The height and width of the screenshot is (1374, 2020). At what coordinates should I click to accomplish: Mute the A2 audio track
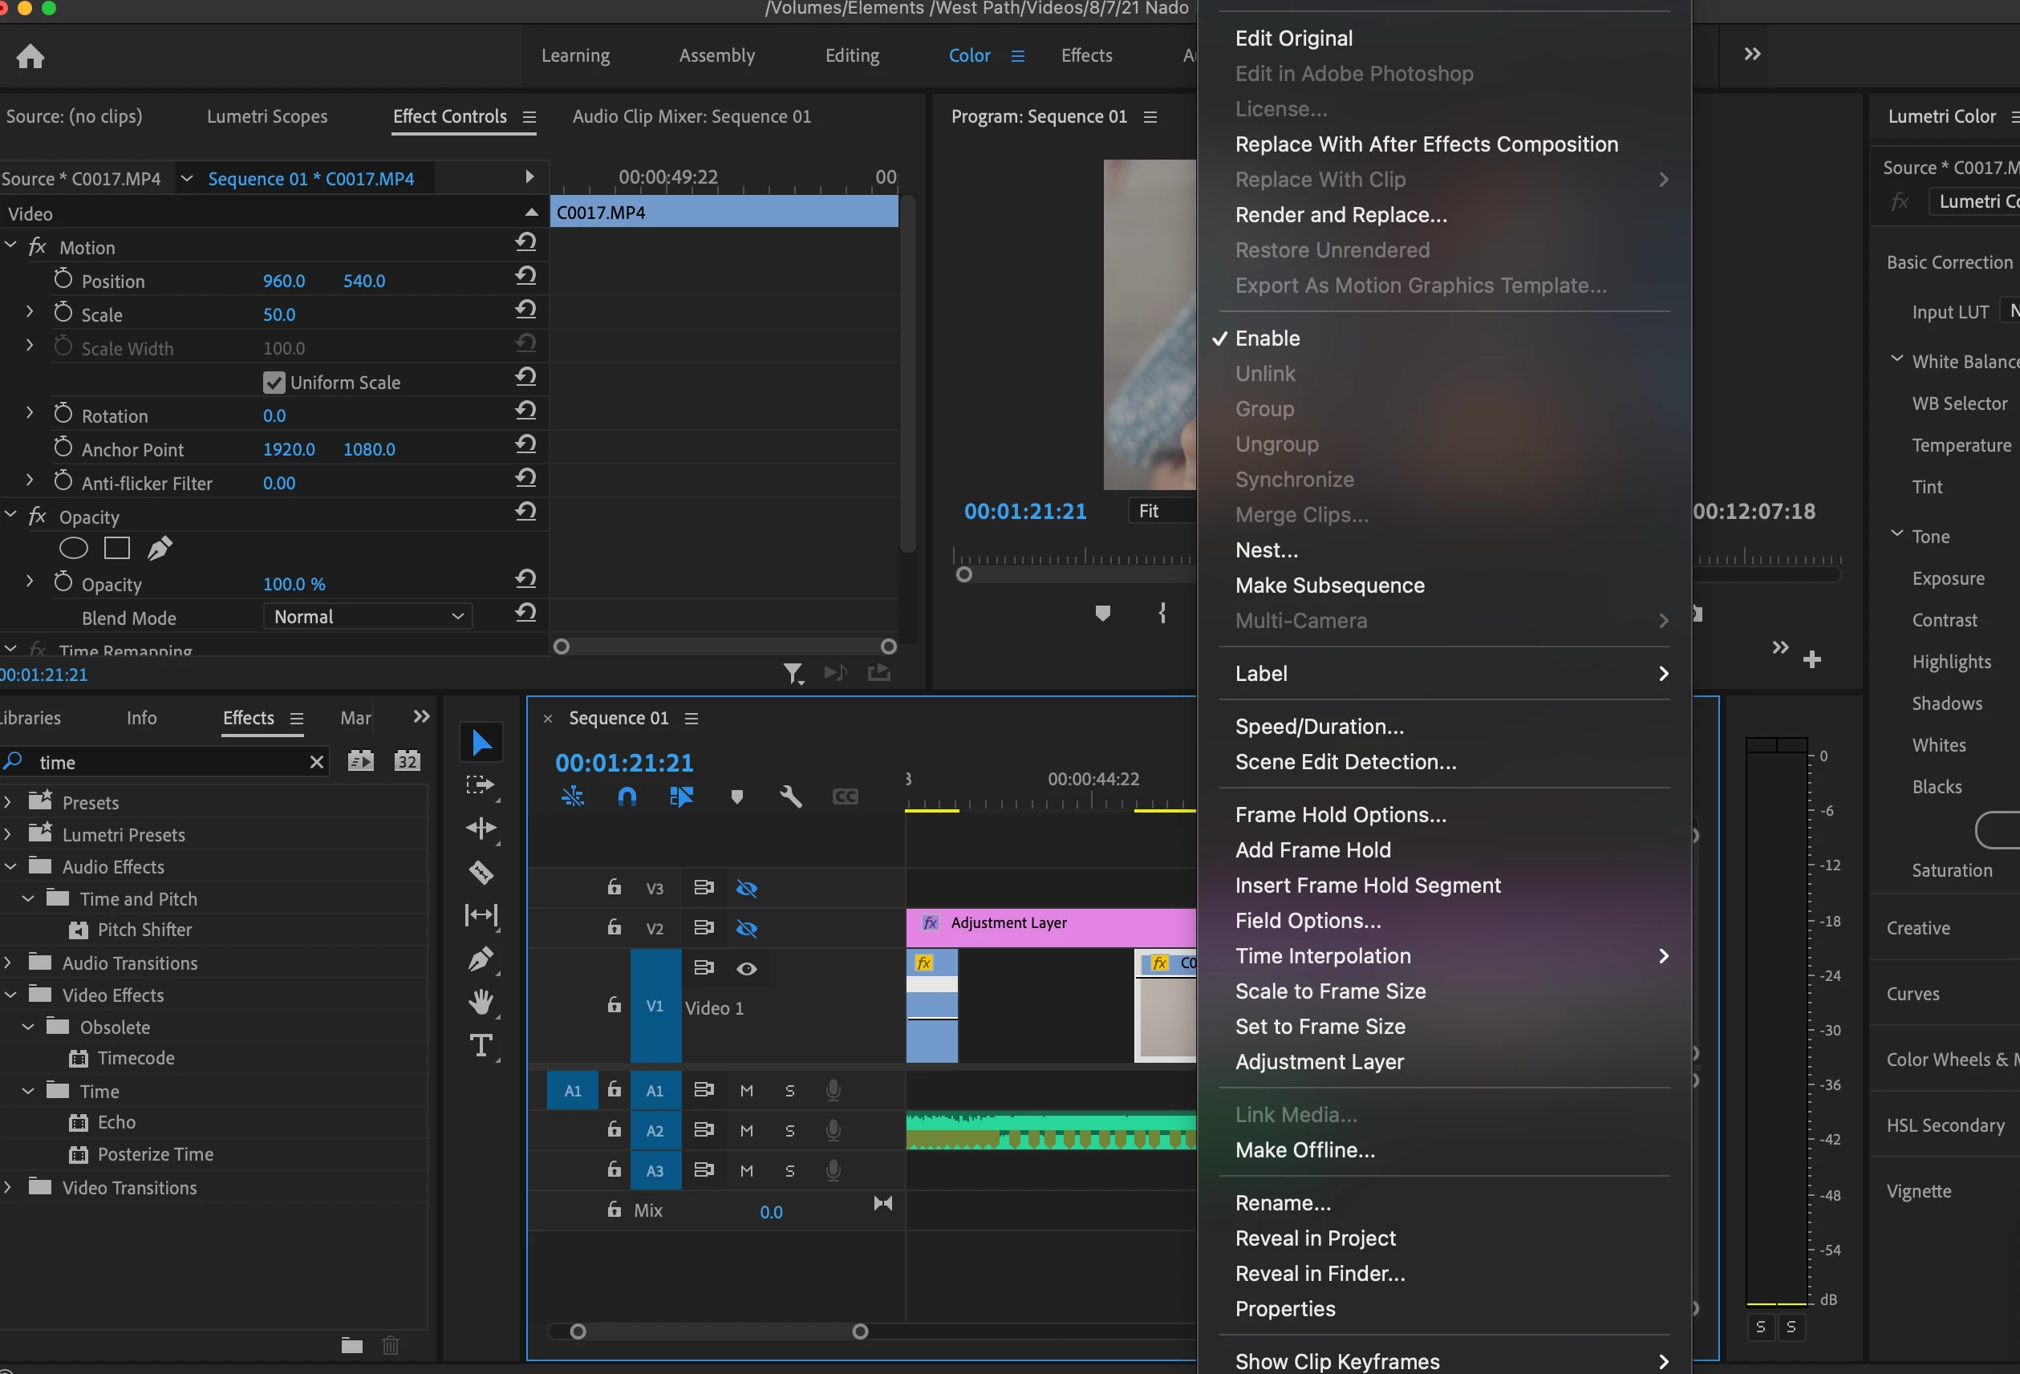[x=747, y=1131]
